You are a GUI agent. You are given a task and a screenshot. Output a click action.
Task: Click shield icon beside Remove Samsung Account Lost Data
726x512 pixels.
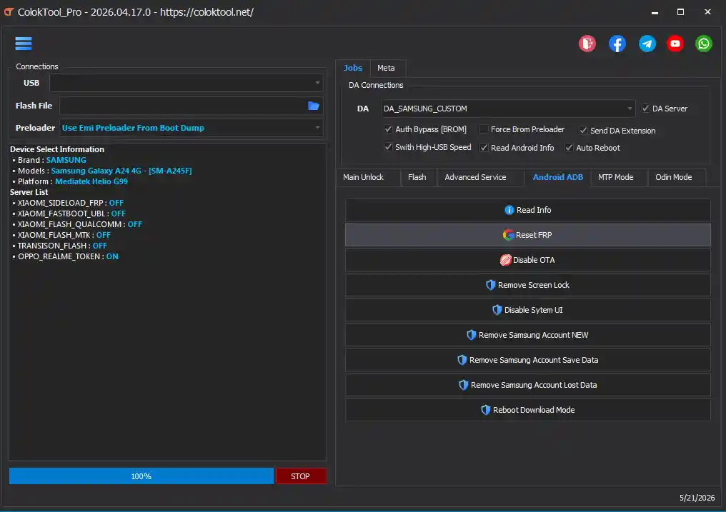(x=463, y=385)
